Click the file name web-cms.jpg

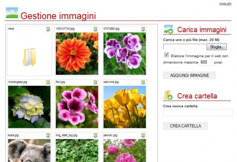coord(111,82)
